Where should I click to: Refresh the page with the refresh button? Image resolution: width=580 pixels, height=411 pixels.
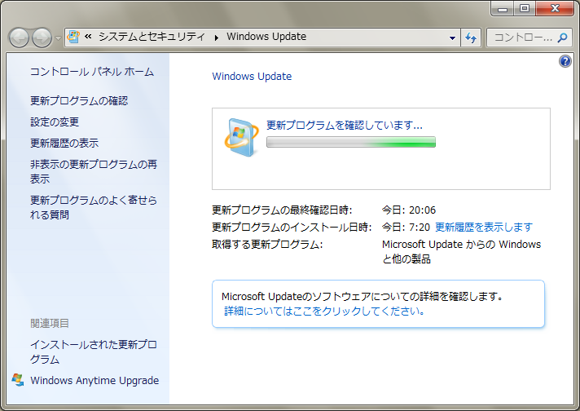tap(471, 38)
